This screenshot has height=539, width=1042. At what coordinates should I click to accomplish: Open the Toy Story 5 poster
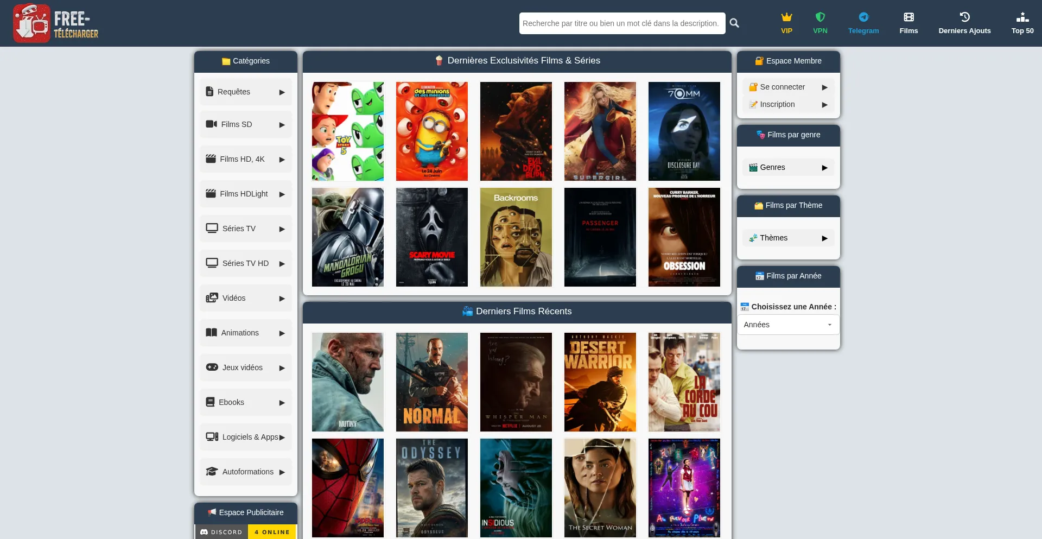[348, 131]
